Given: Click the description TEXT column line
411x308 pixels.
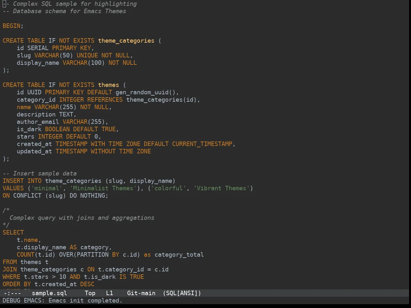Looking at the screenshot, I should pos(47,115).
